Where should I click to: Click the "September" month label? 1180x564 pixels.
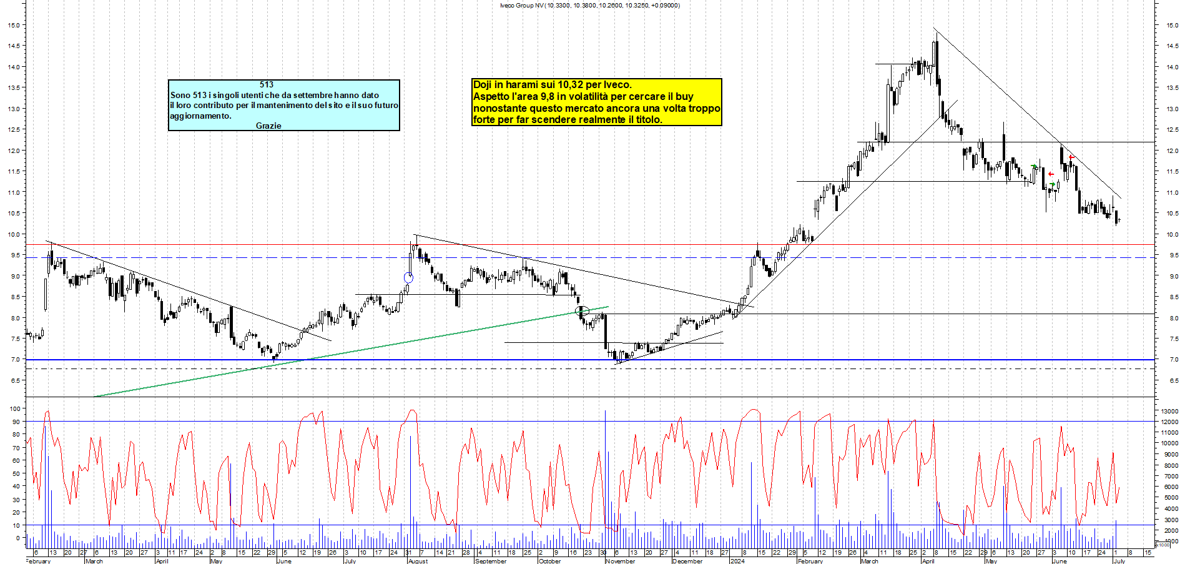point(491,561)
